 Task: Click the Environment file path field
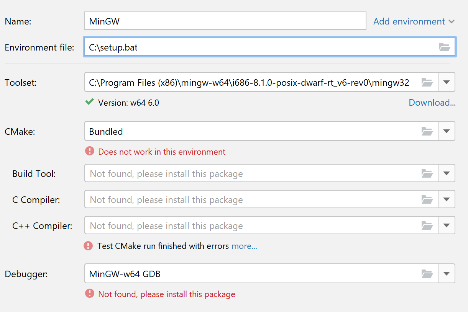click(230, 47)
